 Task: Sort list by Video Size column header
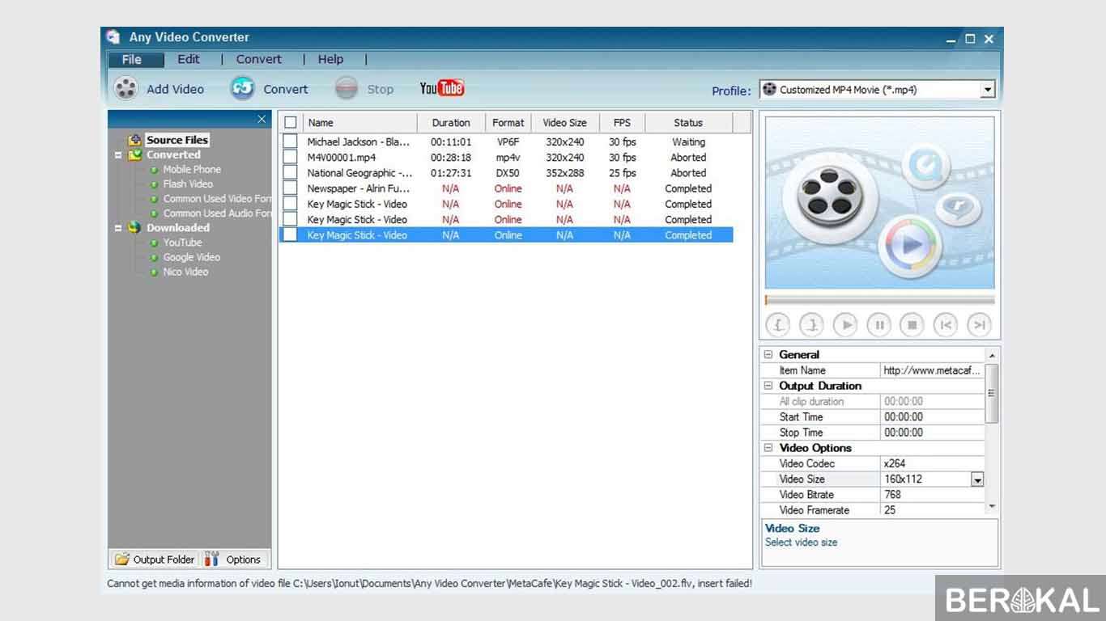point(565,123)
